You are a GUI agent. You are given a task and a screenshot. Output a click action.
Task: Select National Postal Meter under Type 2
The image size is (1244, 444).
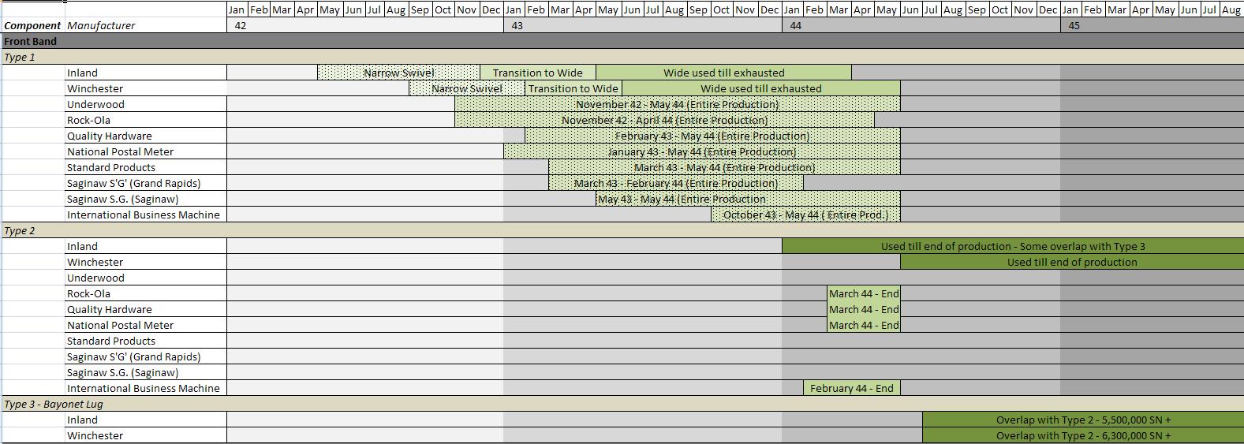pos(146,325)
